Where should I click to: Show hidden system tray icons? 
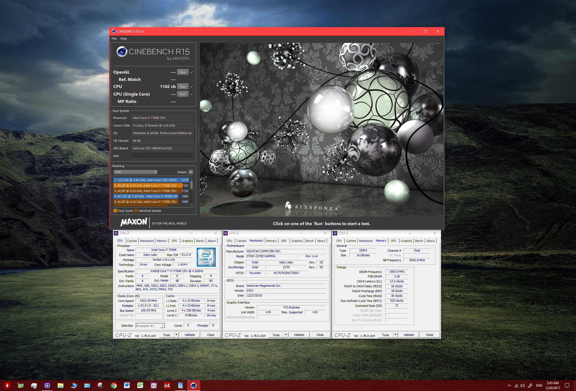(509, 386)
